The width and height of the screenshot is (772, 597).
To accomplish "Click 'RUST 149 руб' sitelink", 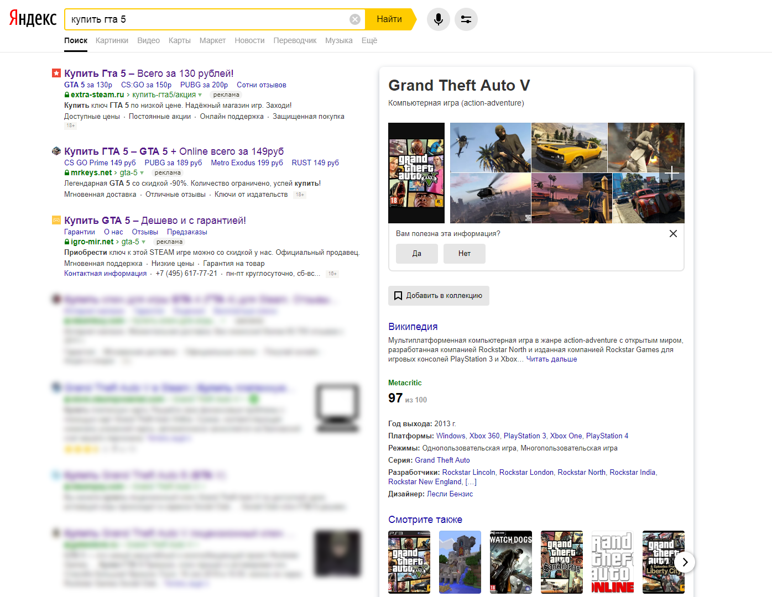I will click(x=315, y=163).
